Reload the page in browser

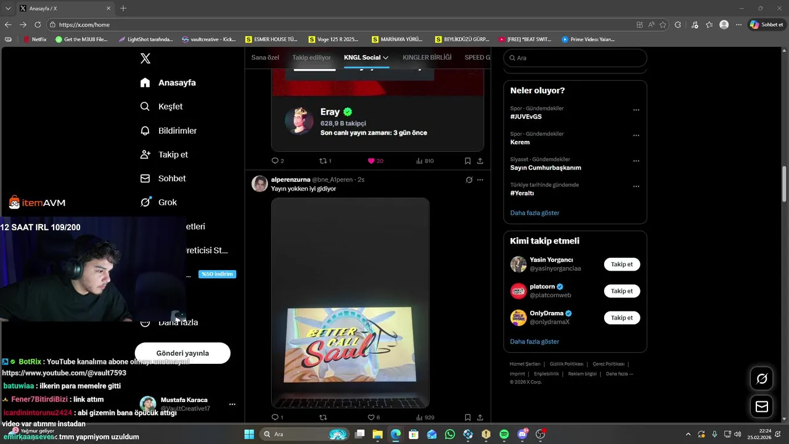[x=38, y=25]
